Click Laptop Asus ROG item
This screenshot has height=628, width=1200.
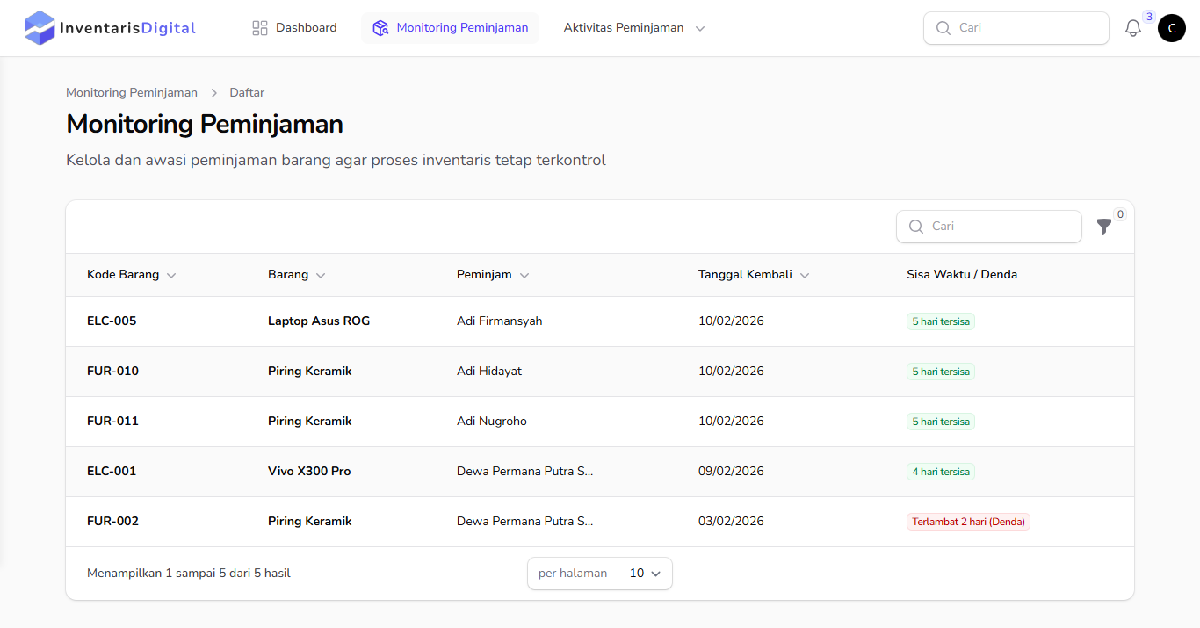(x=319, y=321)
